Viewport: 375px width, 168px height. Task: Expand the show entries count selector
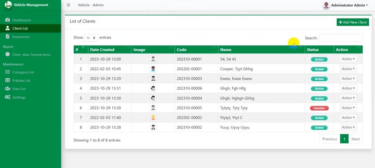(x=91, y=38)
